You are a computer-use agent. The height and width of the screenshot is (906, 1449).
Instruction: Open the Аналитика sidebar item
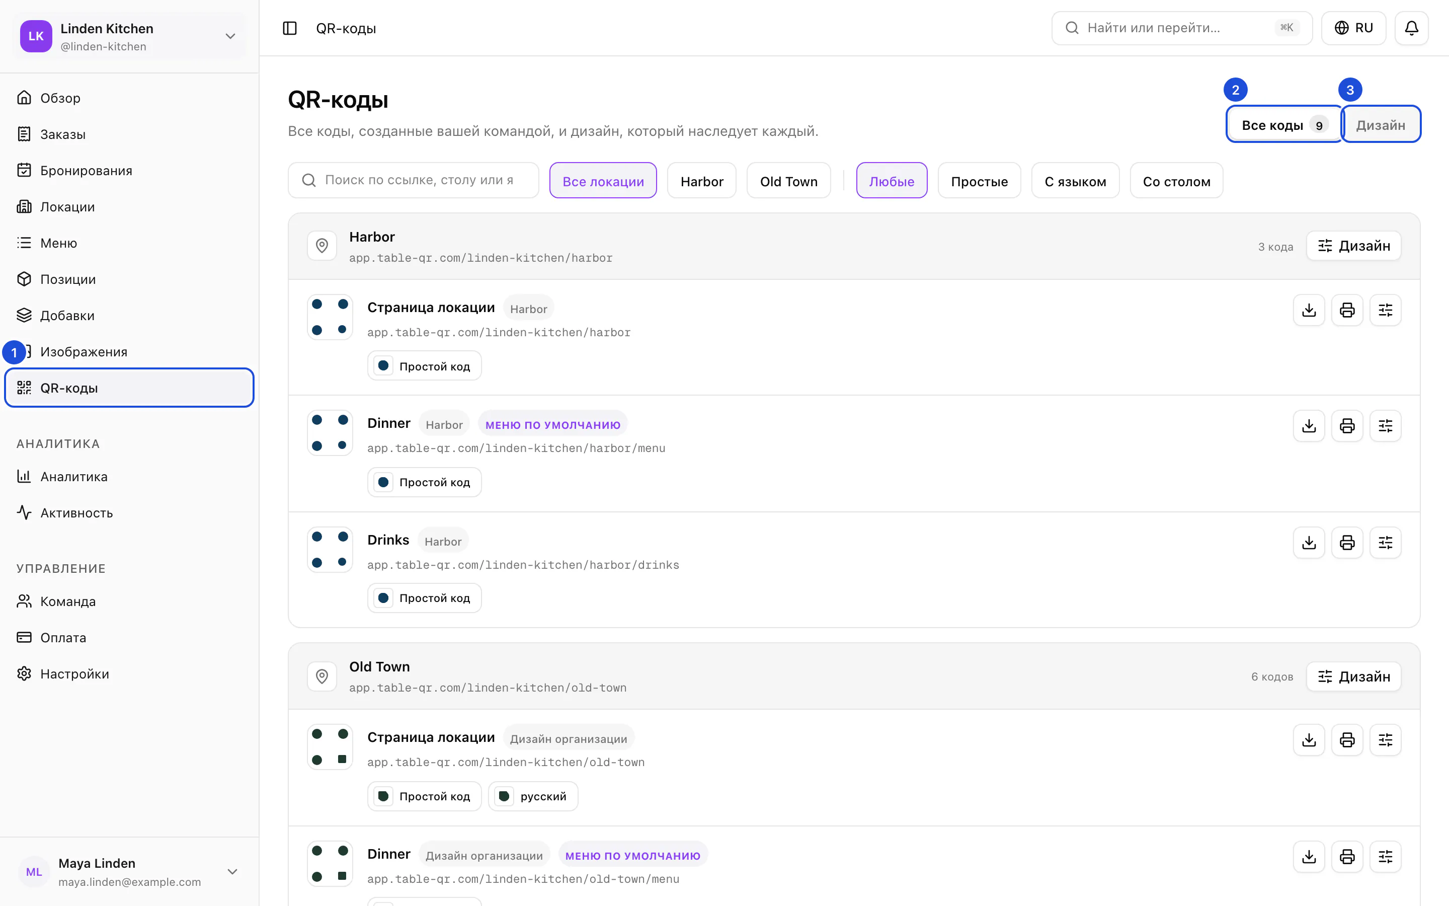tap(129, 477)
